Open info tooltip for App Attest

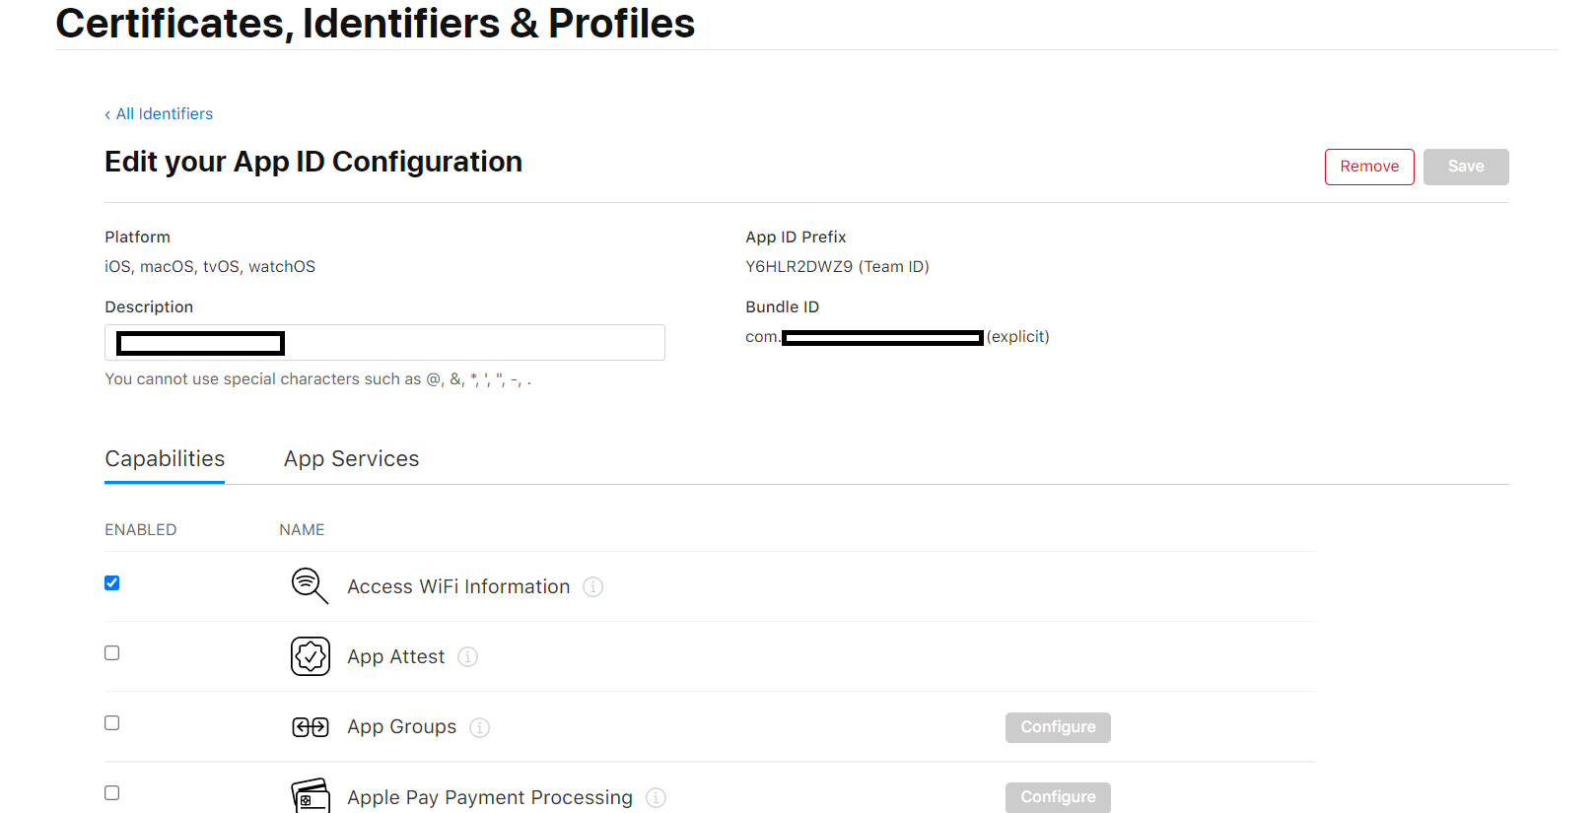[468, 657]
